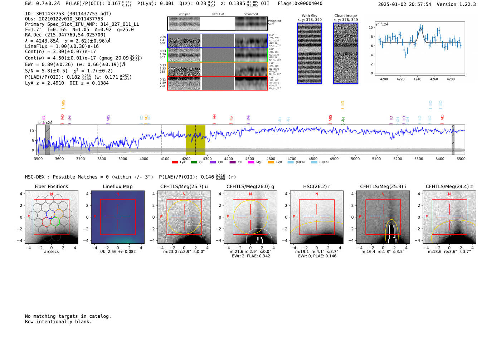Click the 2025-01-02 20:57:54 timestamp

coord(404,4)
